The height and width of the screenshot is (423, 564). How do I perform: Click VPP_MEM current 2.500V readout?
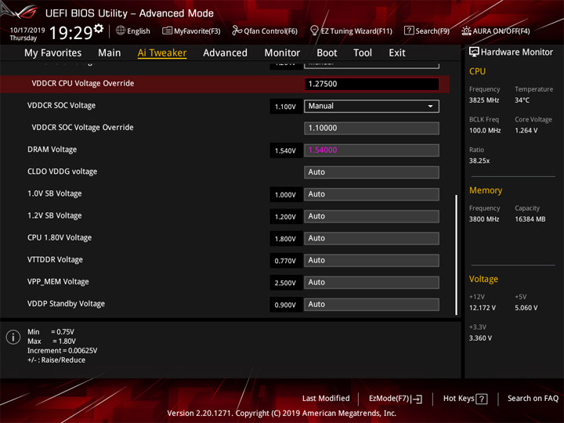[x=285, y=283]
